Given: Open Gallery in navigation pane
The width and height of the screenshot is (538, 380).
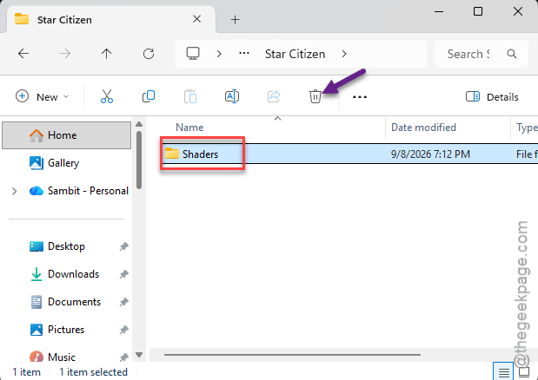Looking at the screenshot, I should pos(63,163).
